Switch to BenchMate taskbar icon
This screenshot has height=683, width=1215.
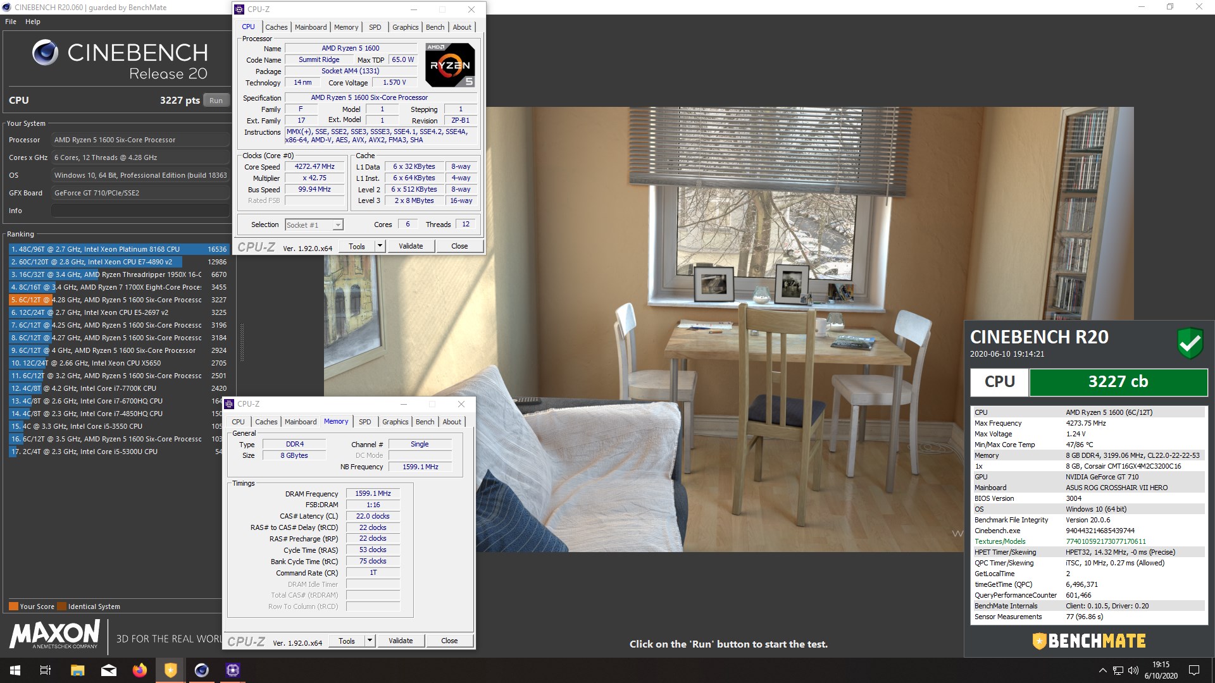coord(171,670)
